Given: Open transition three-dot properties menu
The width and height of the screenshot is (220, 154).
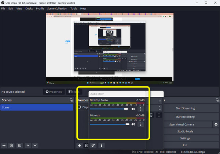Looking at the screenshot, I should click(159, 115).
